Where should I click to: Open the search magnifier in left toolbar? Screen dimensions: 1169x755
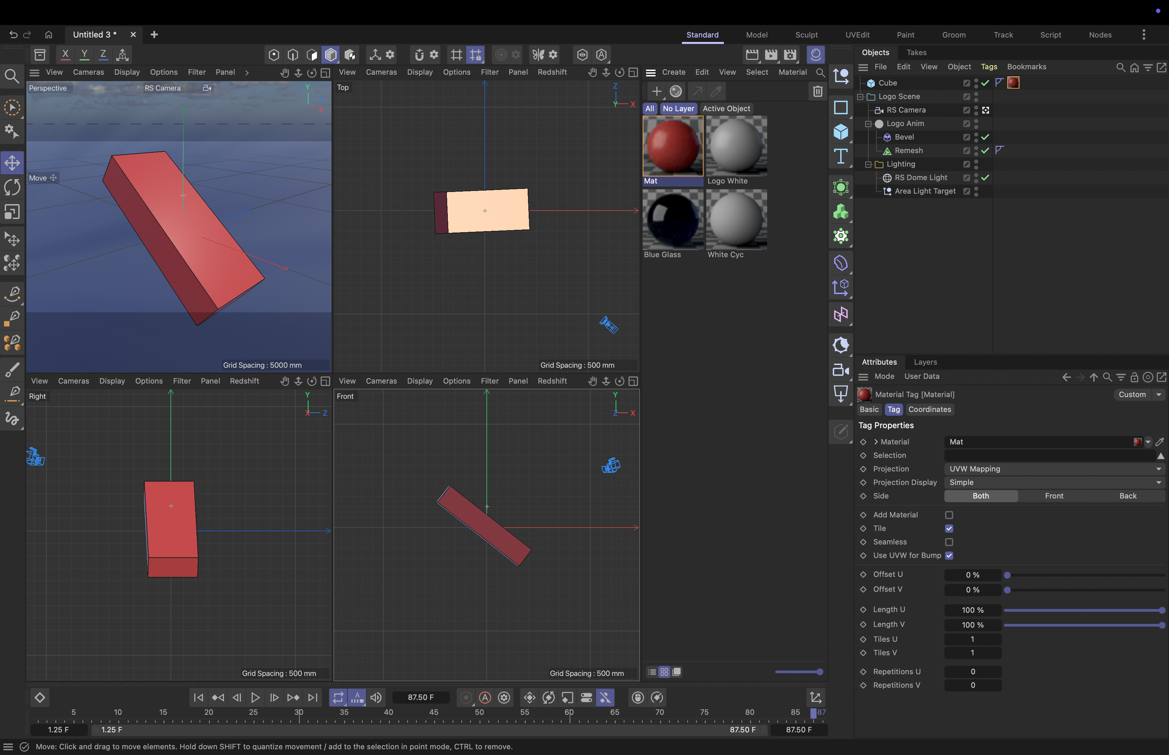pos(12,76)
